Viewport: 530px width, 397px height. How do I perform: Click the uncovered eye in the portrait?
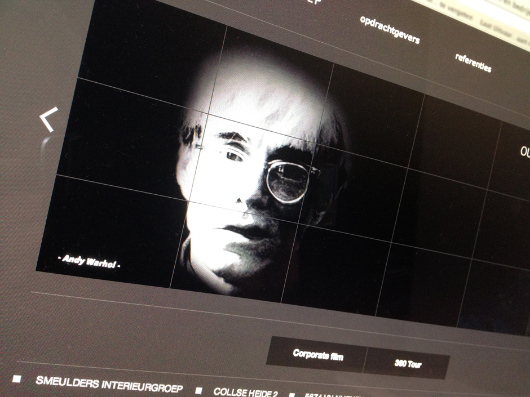tap(233, 155)
